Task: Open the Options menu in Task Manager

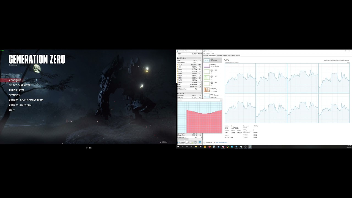Action: click(208, 53)
